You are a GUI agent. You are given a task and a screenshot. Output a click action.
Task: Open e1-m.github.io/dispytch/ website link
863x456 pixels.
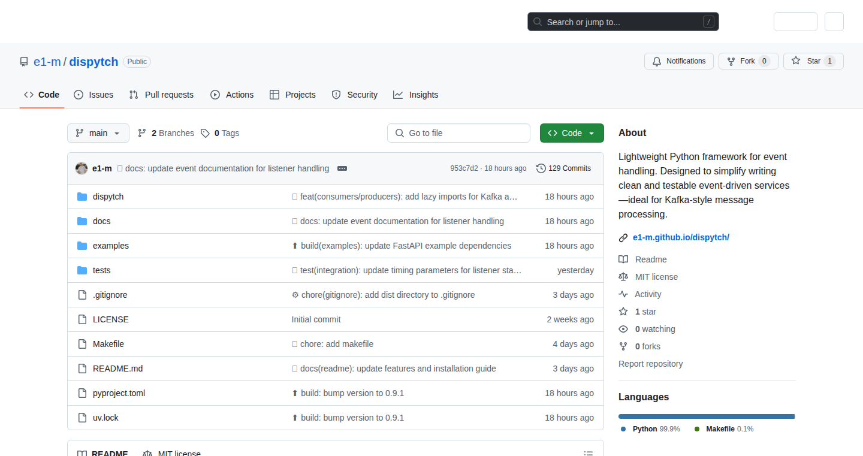681,237
